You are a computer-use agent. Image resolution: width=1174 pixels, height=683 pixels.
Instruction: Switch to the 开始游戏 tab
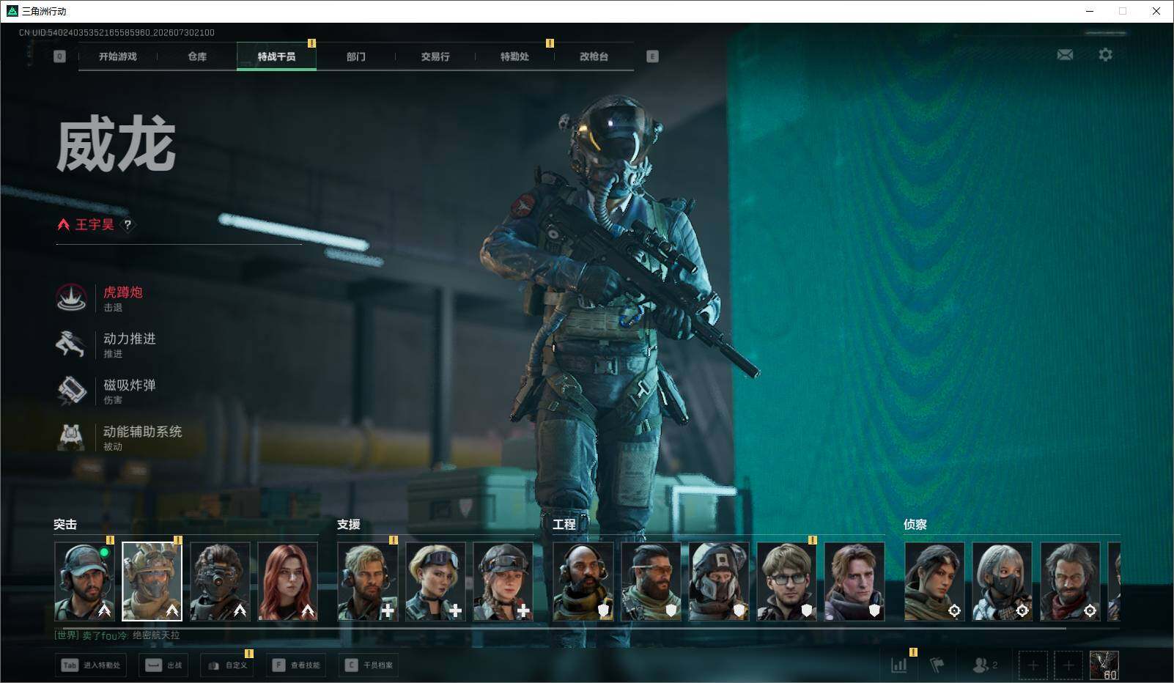pos(118,56)
